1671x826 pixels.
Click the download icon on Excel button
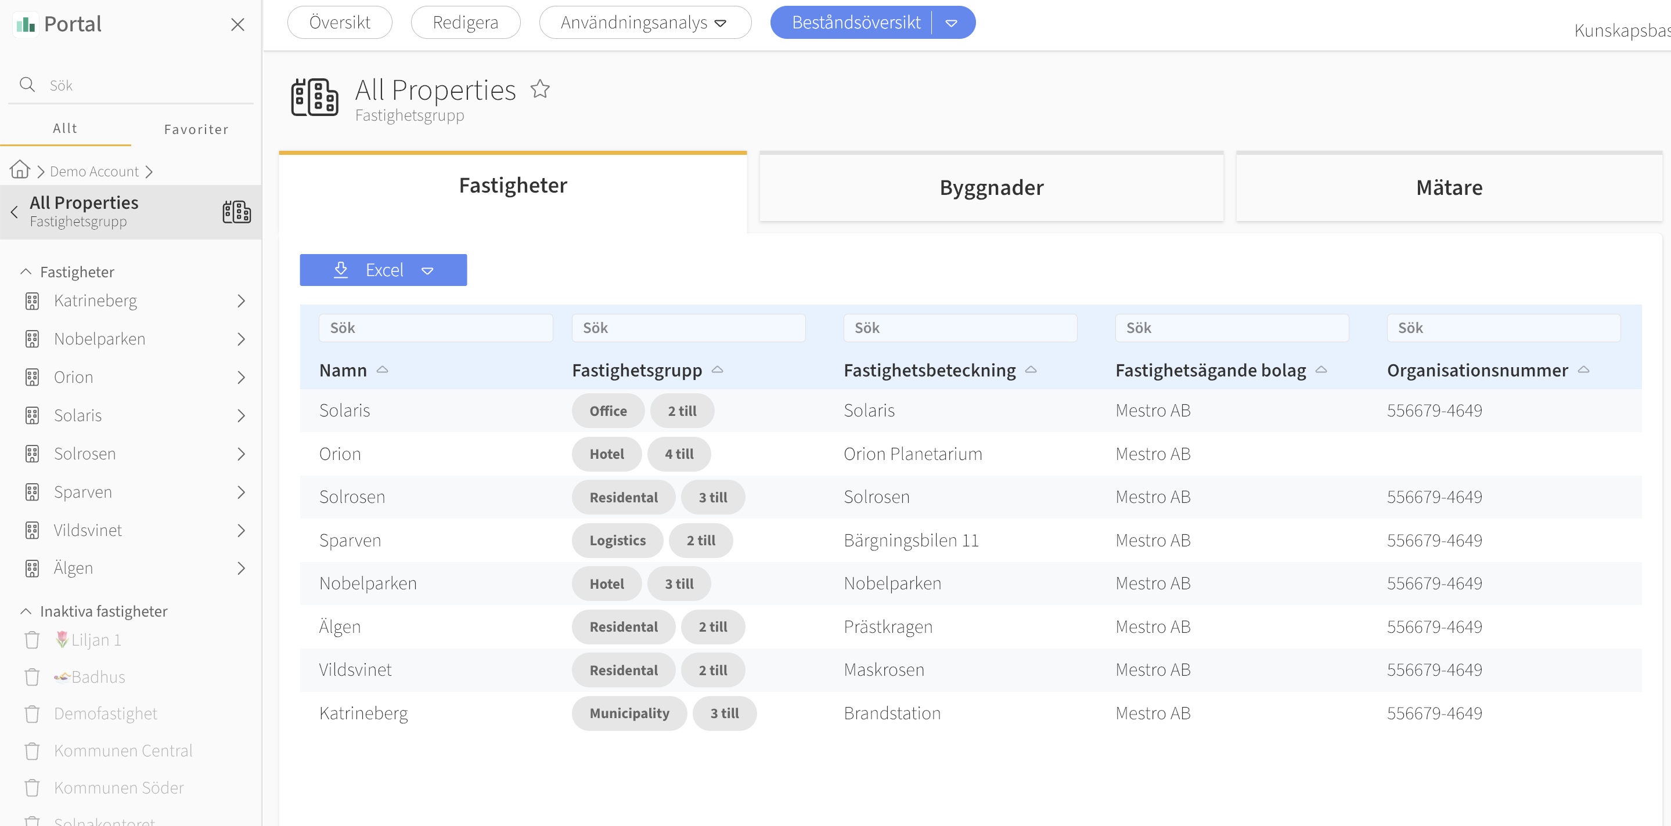[341, 270]
